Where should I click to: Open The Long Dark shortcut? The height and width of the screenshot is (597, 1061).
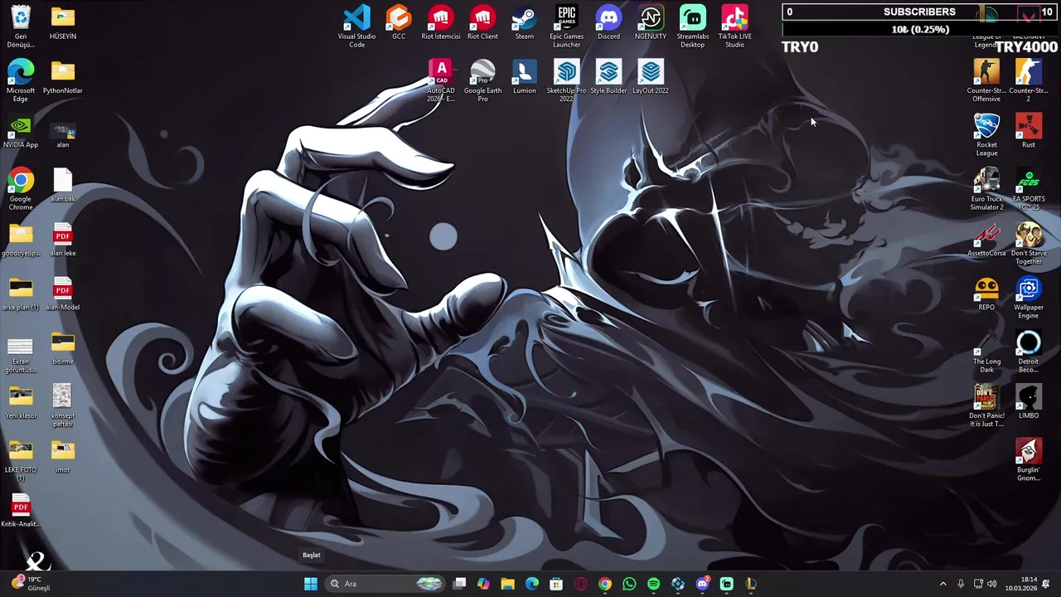point(986,352)
